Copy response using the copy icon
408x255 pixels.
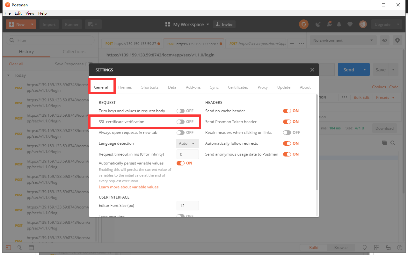[x=384, y=143]
